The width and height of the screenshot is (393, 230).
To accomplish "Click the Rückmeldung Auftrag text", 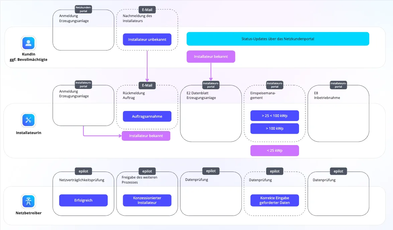I will [134, 95].
